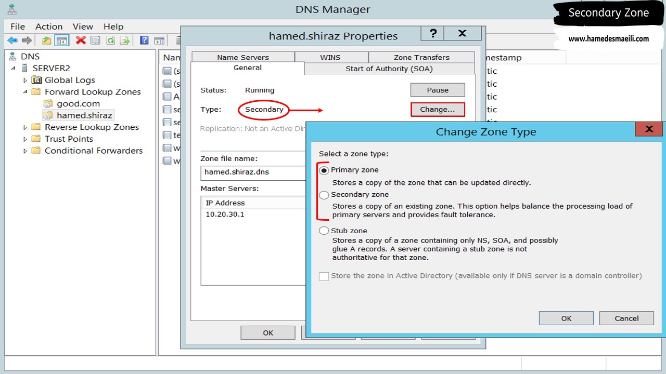This screenshot has width=666, height=374.
Task: Click the green Refresh toolbar icon
Action: 110,40
